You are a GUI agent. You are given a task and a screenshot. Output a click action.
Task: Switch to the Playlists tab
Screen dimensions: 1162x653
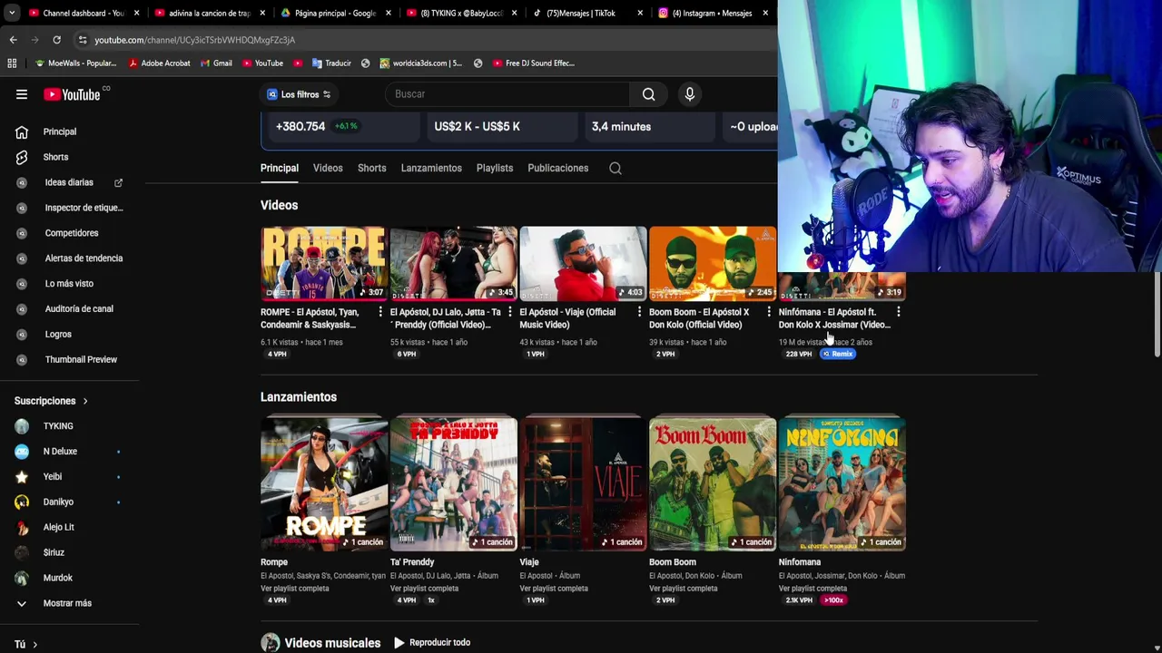pos(495,168)
